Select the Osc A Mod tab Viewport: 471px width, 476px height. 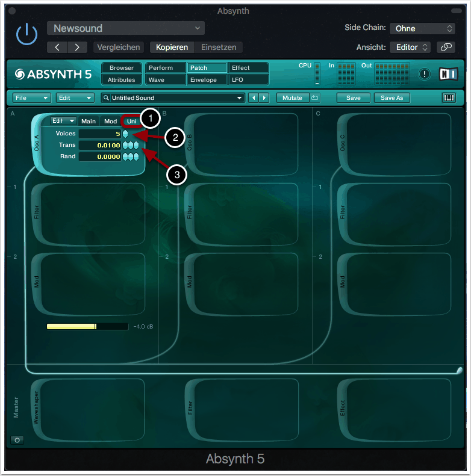(111, 121)
